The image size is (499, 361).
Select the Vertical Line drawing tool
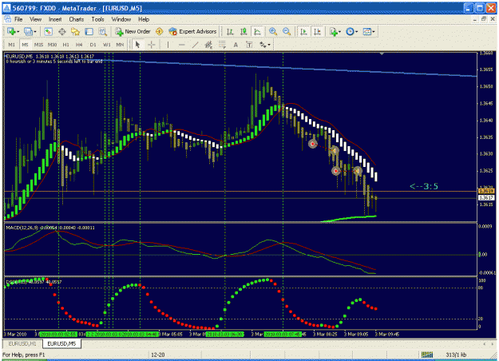pyautogui.click(x=168, y=45)
